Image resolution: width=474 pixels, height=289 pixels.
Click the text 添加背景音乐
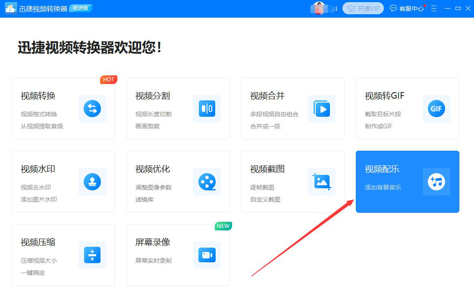pos(383,187)
